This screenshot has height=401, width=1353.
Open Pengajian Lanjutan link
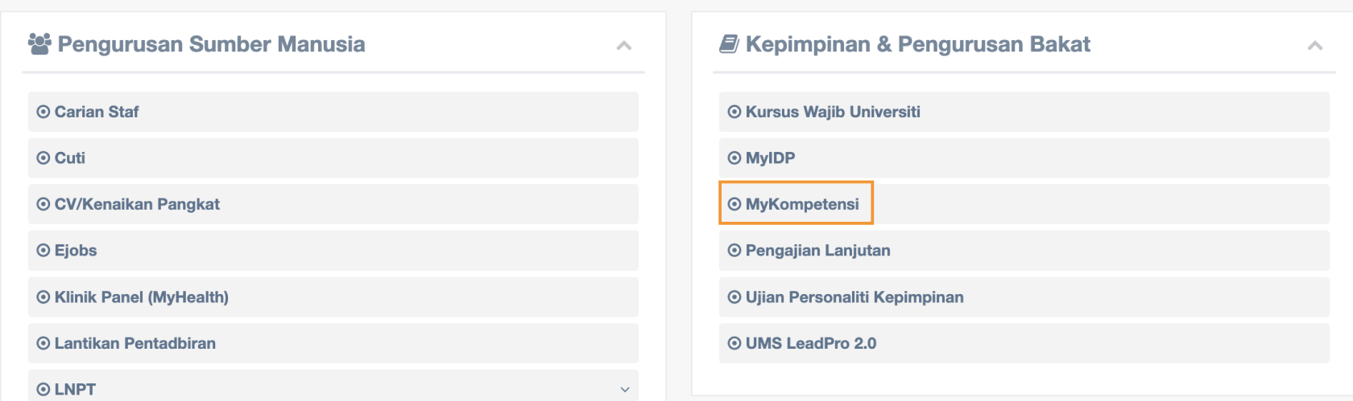click(1024, 251)
